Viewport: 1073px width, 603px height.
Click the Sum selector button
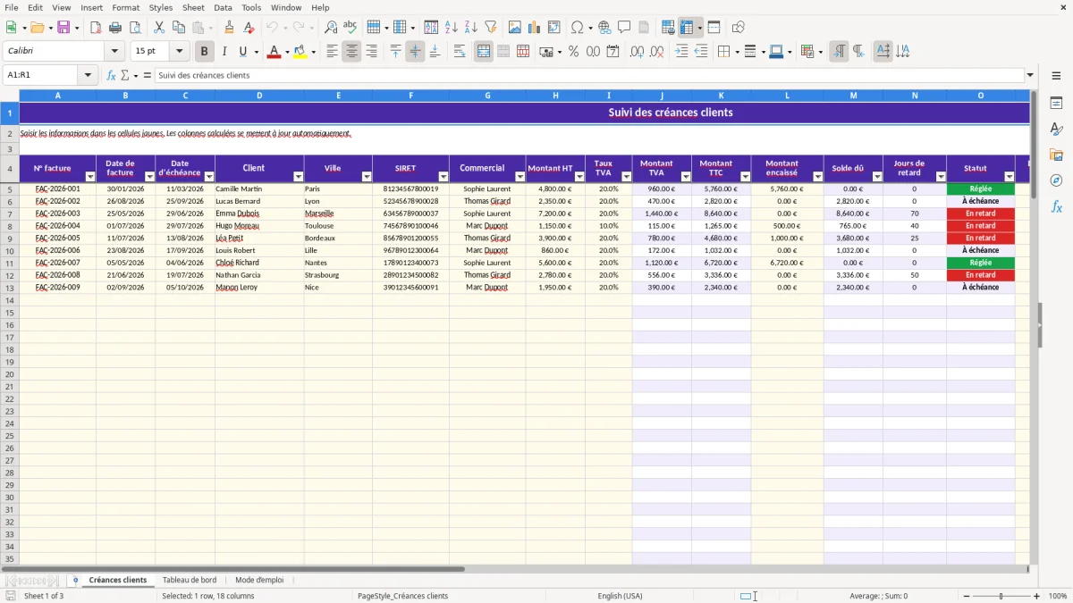click(125, 75)
